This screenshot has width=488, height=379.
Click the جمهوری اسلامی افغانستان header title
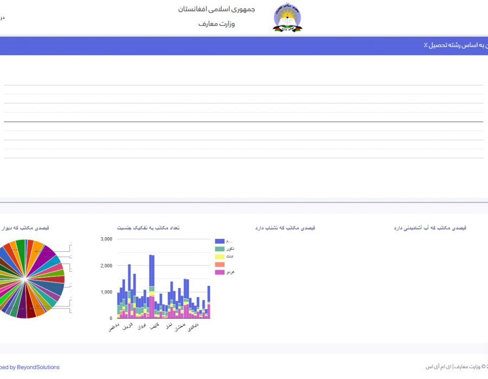click(x=216, y=9)
